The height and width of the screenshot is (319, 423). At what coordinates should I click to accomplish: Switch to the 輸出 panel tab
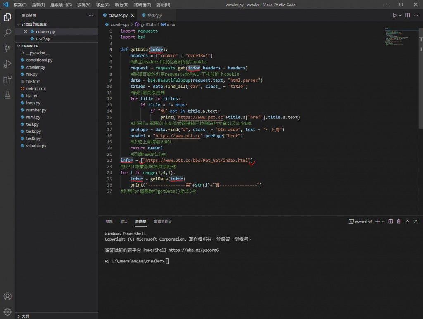click(x=124, y=222)
